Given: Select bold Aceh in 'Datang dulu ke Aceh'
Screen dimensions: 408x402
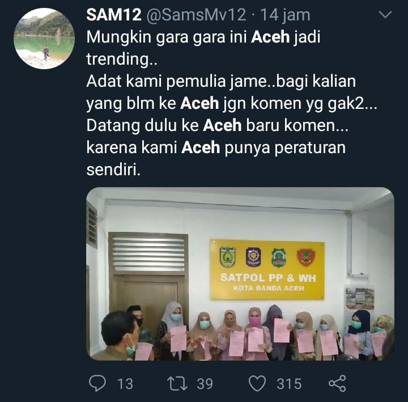Looking at the screenshot, I should [222, 125].
